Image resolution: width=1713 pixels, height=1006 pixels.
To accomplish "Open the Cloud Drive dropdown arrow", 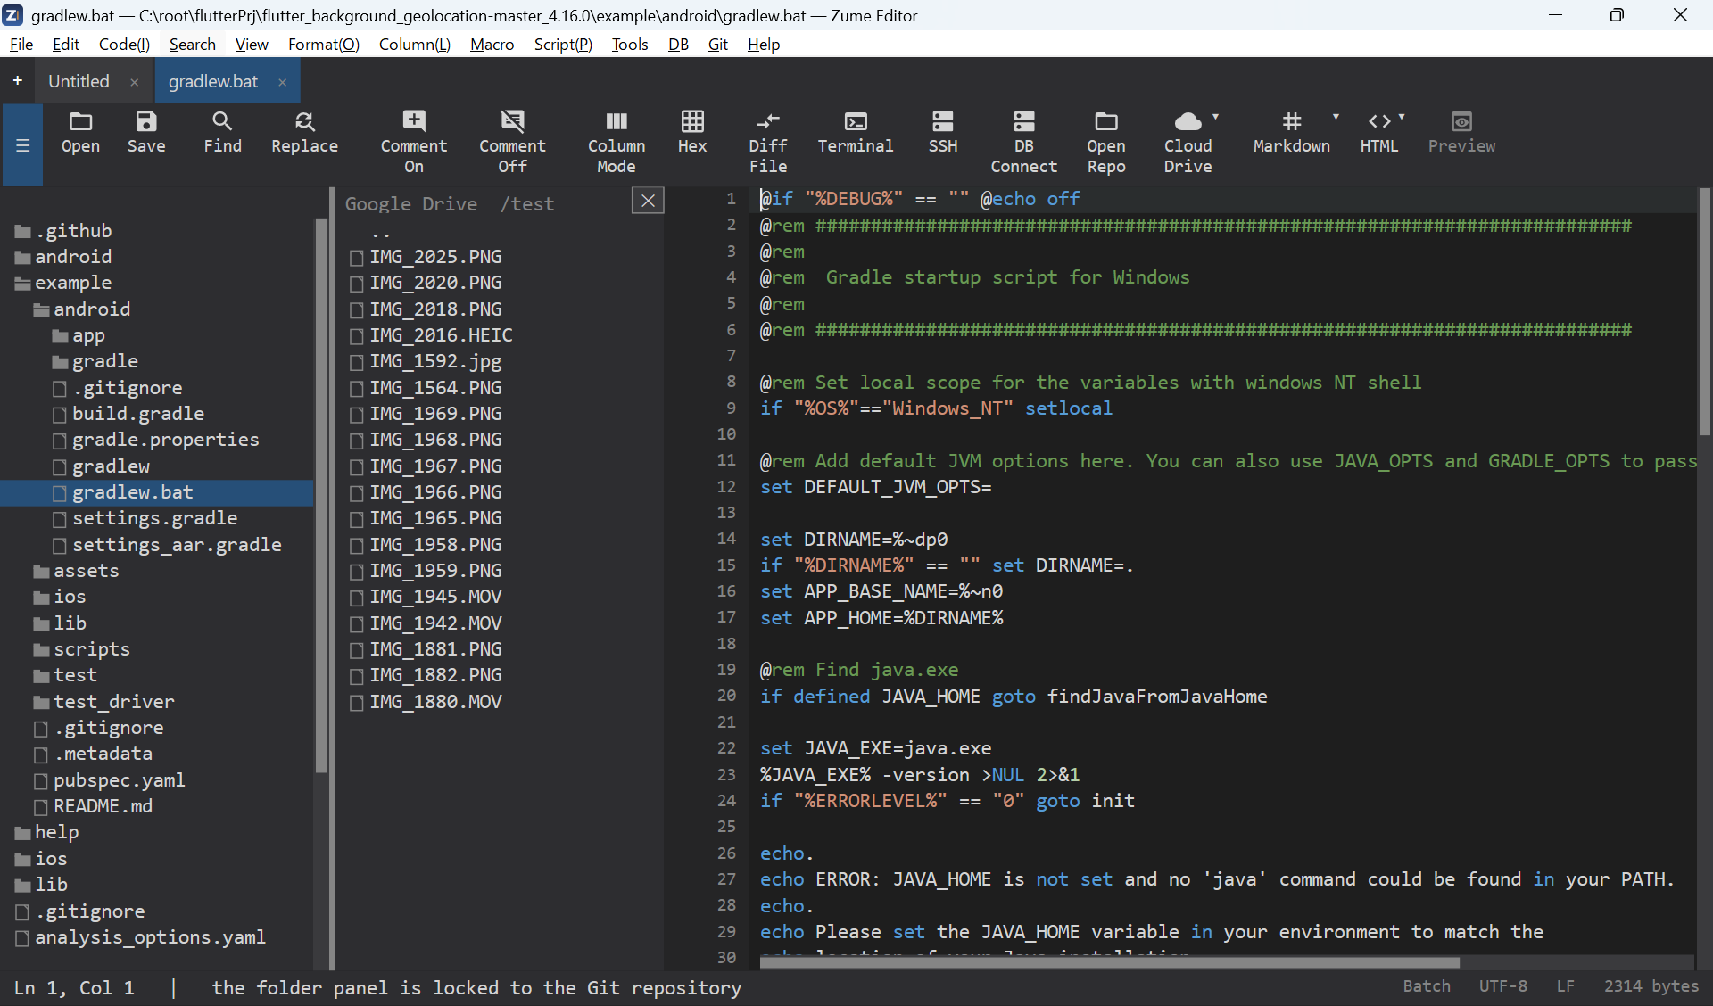I will pos(1215,117).
